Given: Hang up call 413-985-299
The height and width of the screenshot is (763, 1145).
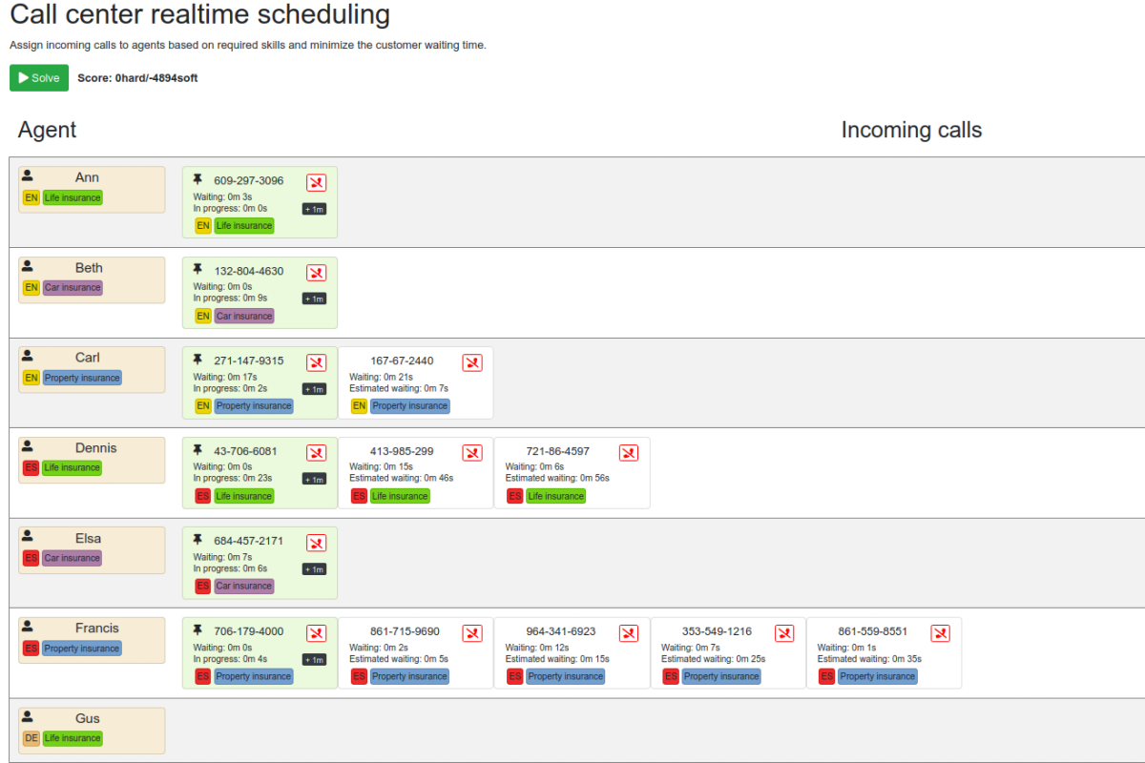Looking at the screenshot, I should click(472, 452).
